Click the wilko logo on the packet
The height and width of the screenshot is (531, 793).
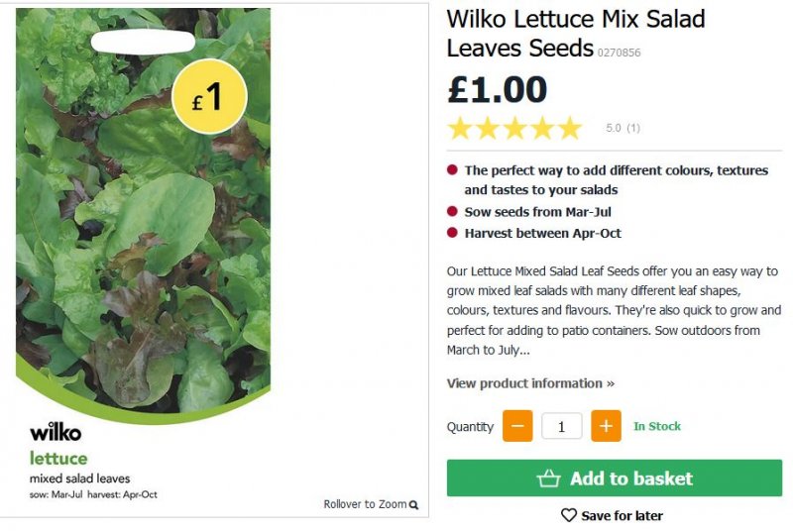coord(56,432)
